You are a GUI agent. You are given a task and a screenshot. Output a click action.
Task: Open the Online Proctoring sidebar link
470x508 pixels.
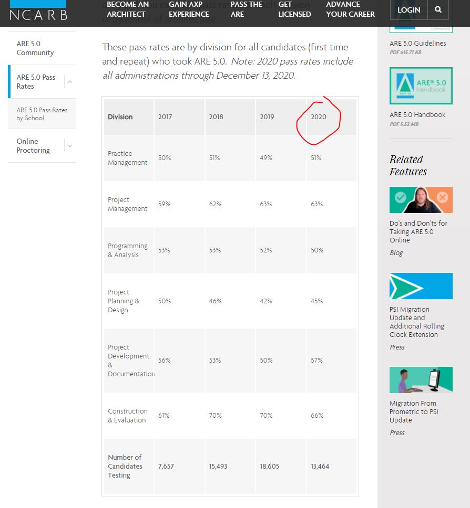click(33, 146)
